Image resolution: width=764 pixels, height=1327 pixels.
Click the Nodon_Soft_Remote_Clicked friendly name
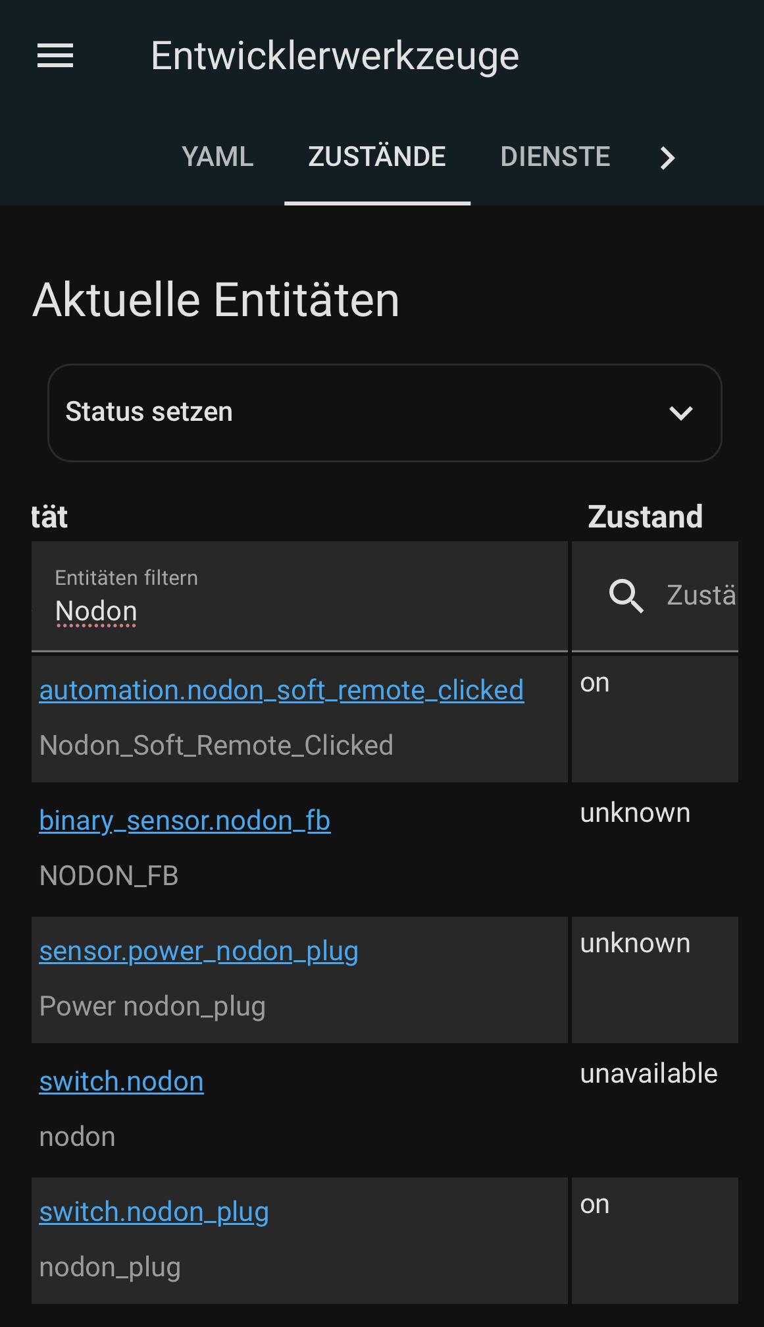(216, 746)
